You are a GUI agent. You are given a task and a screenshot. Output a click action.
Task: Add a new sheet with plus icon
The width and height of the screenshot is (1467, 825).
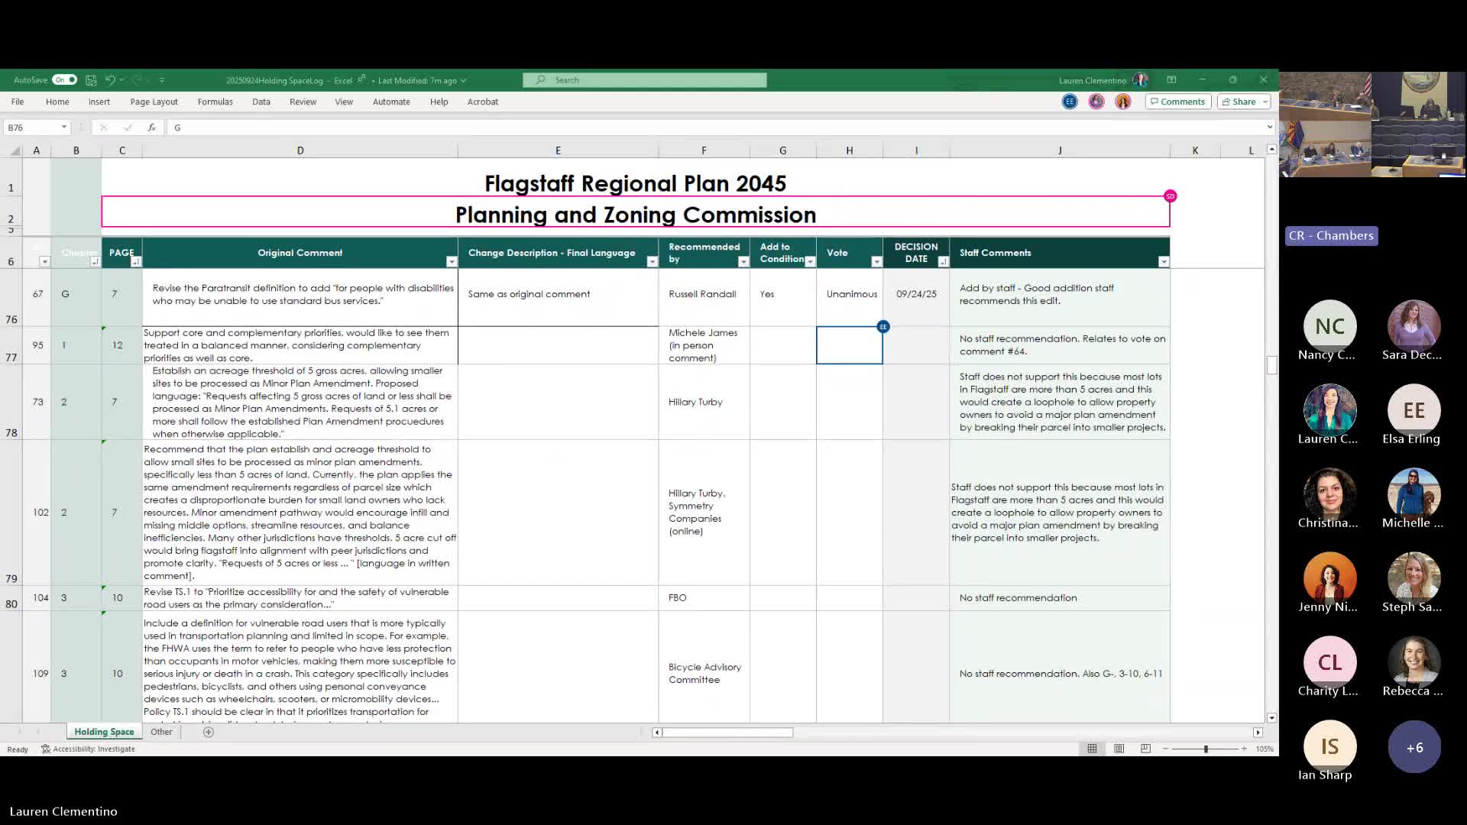click(x=209, y=732)
